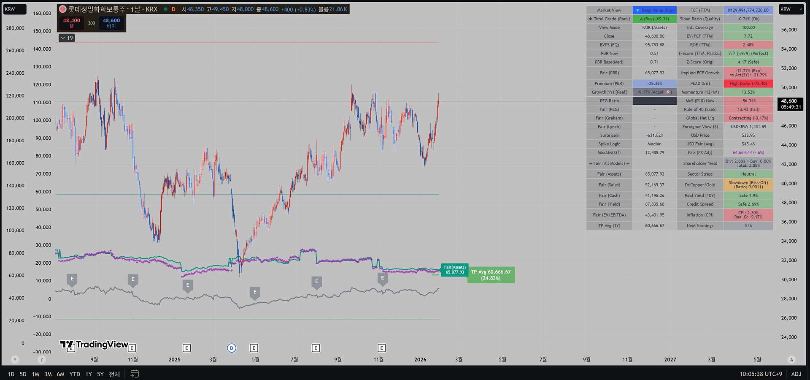
Task: Open the timezone menu at 10:05:38 UTC+9
Action: (x=761, y=374)
